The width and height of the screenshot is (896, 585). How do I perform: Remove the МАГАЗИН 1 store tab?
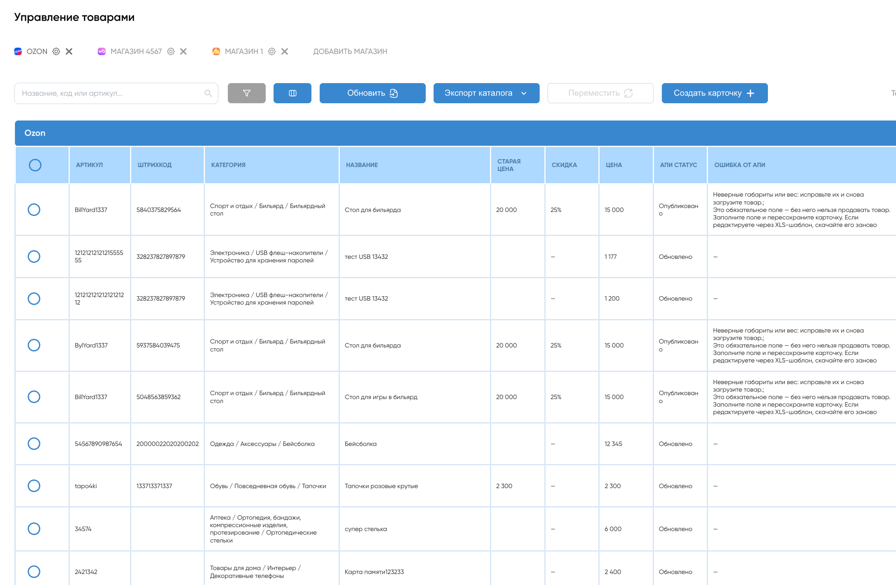click(285, 52)
